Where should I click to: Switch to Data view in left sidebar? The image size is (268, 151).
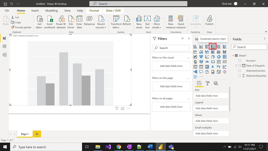(4, 46)
